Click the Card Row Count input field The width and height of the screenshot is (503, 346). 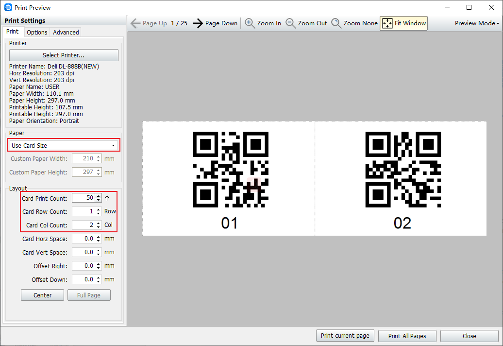[84, 211]
